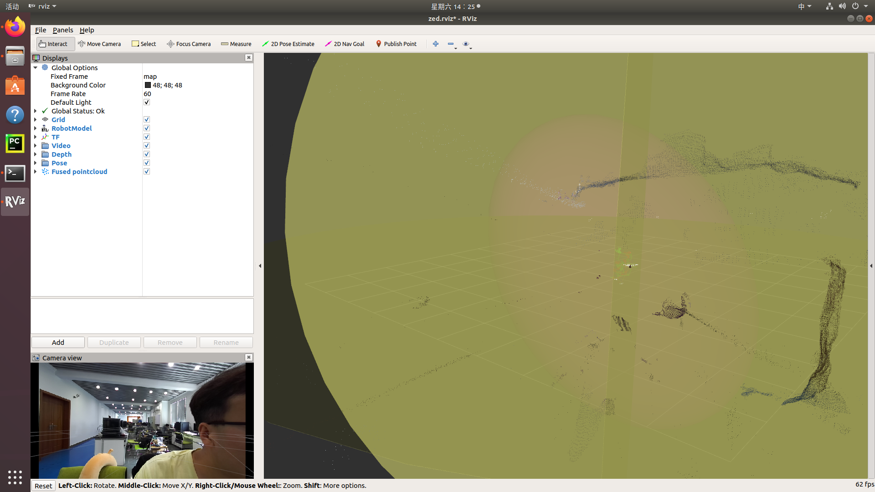The image size is (875, 492).
Task: Activate the Publish Point tool
Action: pos(396,44)
